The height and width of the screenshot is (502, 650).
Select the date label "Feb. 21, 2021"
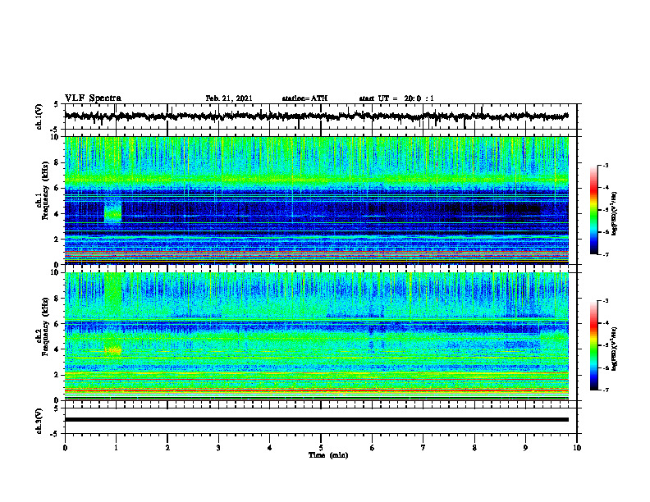pyautogui.click(x=229, y=98)
